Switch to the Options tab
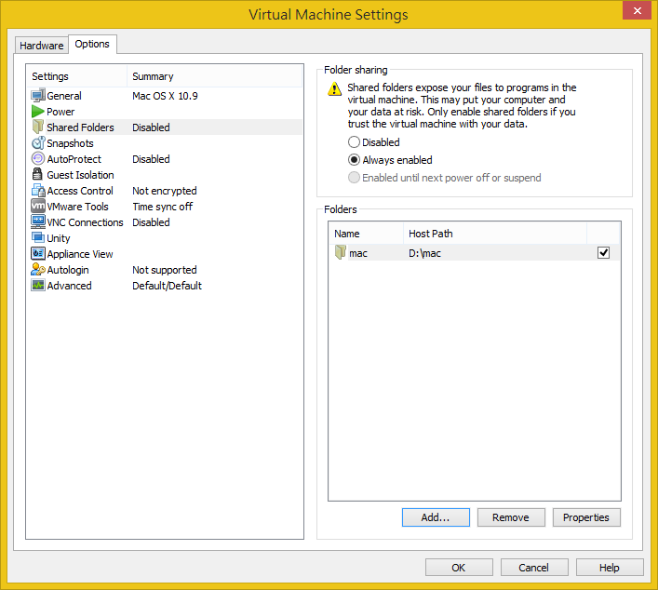This screenshot has width=658, height=590. tap(92, 44)
